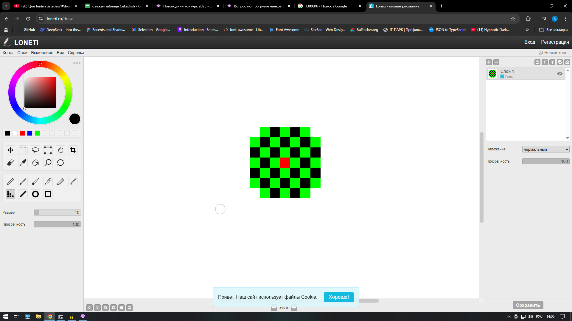
Task: Choose the Crop tool
Action: [73, 150]
